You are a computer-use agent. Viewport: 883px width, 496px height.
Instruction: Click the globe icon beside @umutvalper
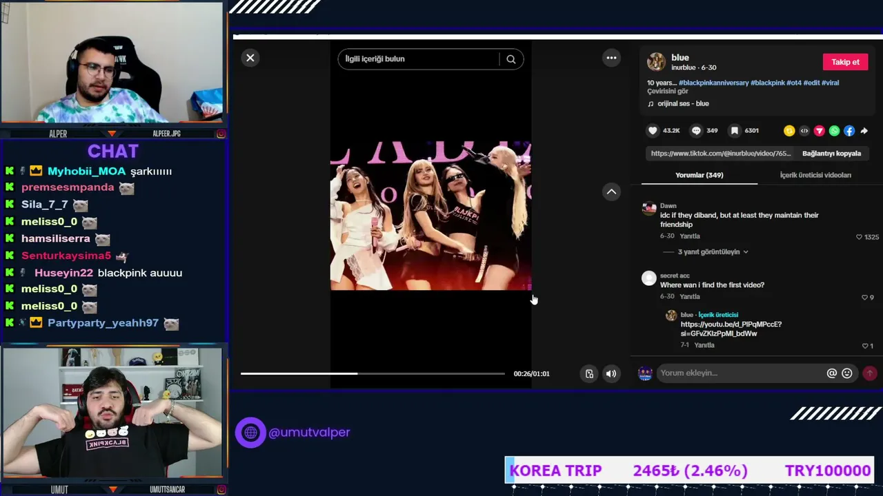250,433
